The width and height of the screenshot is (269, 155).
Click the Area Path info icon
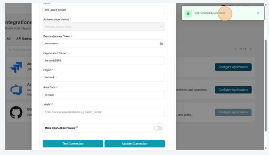56,87
